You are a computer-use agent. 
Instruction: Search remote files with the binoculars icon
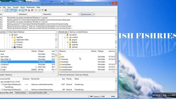(x=46, y=10)
